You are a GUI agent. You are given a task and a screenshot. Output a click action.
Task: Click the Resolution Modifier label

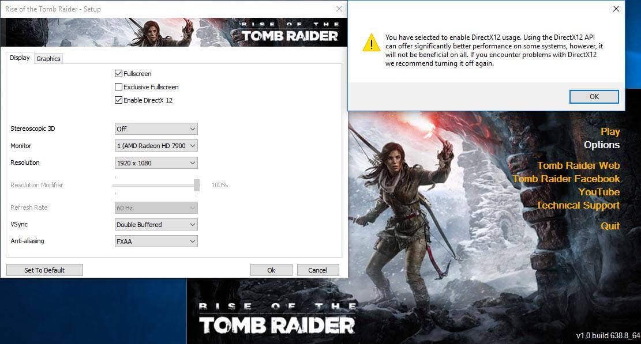[x=37, y=185]
